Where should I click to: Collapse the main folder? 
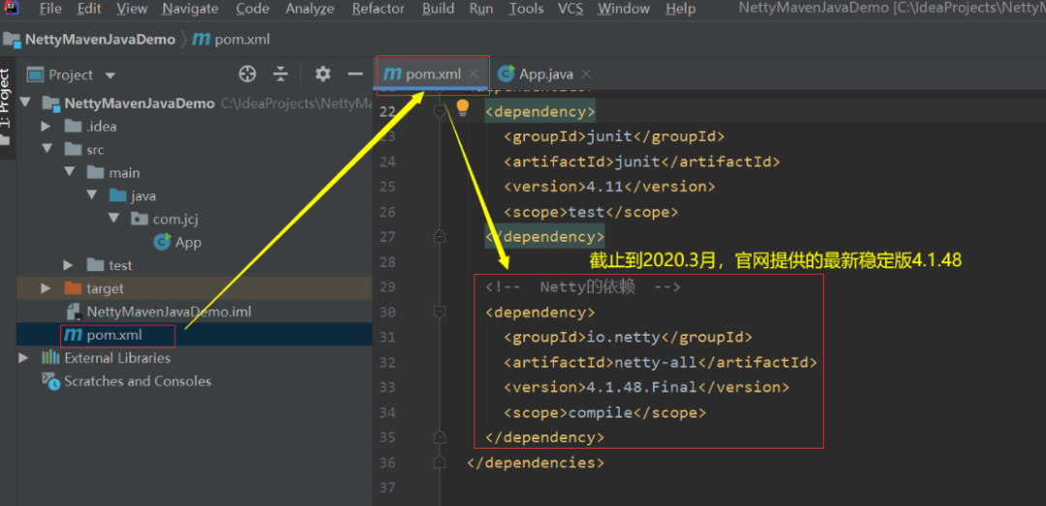click(x=70, y=172)
